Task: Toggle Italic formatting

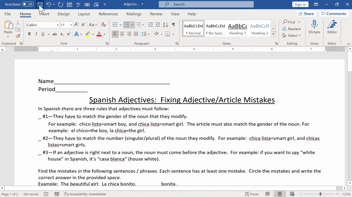Action: click(x=36, y=34)
